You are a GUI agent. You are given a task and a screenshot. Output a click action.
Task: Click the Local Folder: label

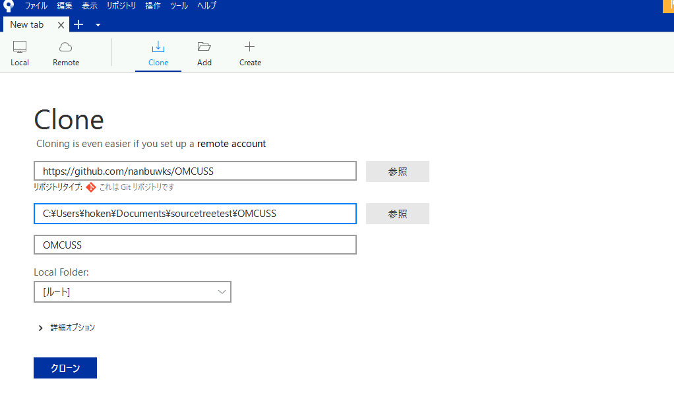point(61,272)
